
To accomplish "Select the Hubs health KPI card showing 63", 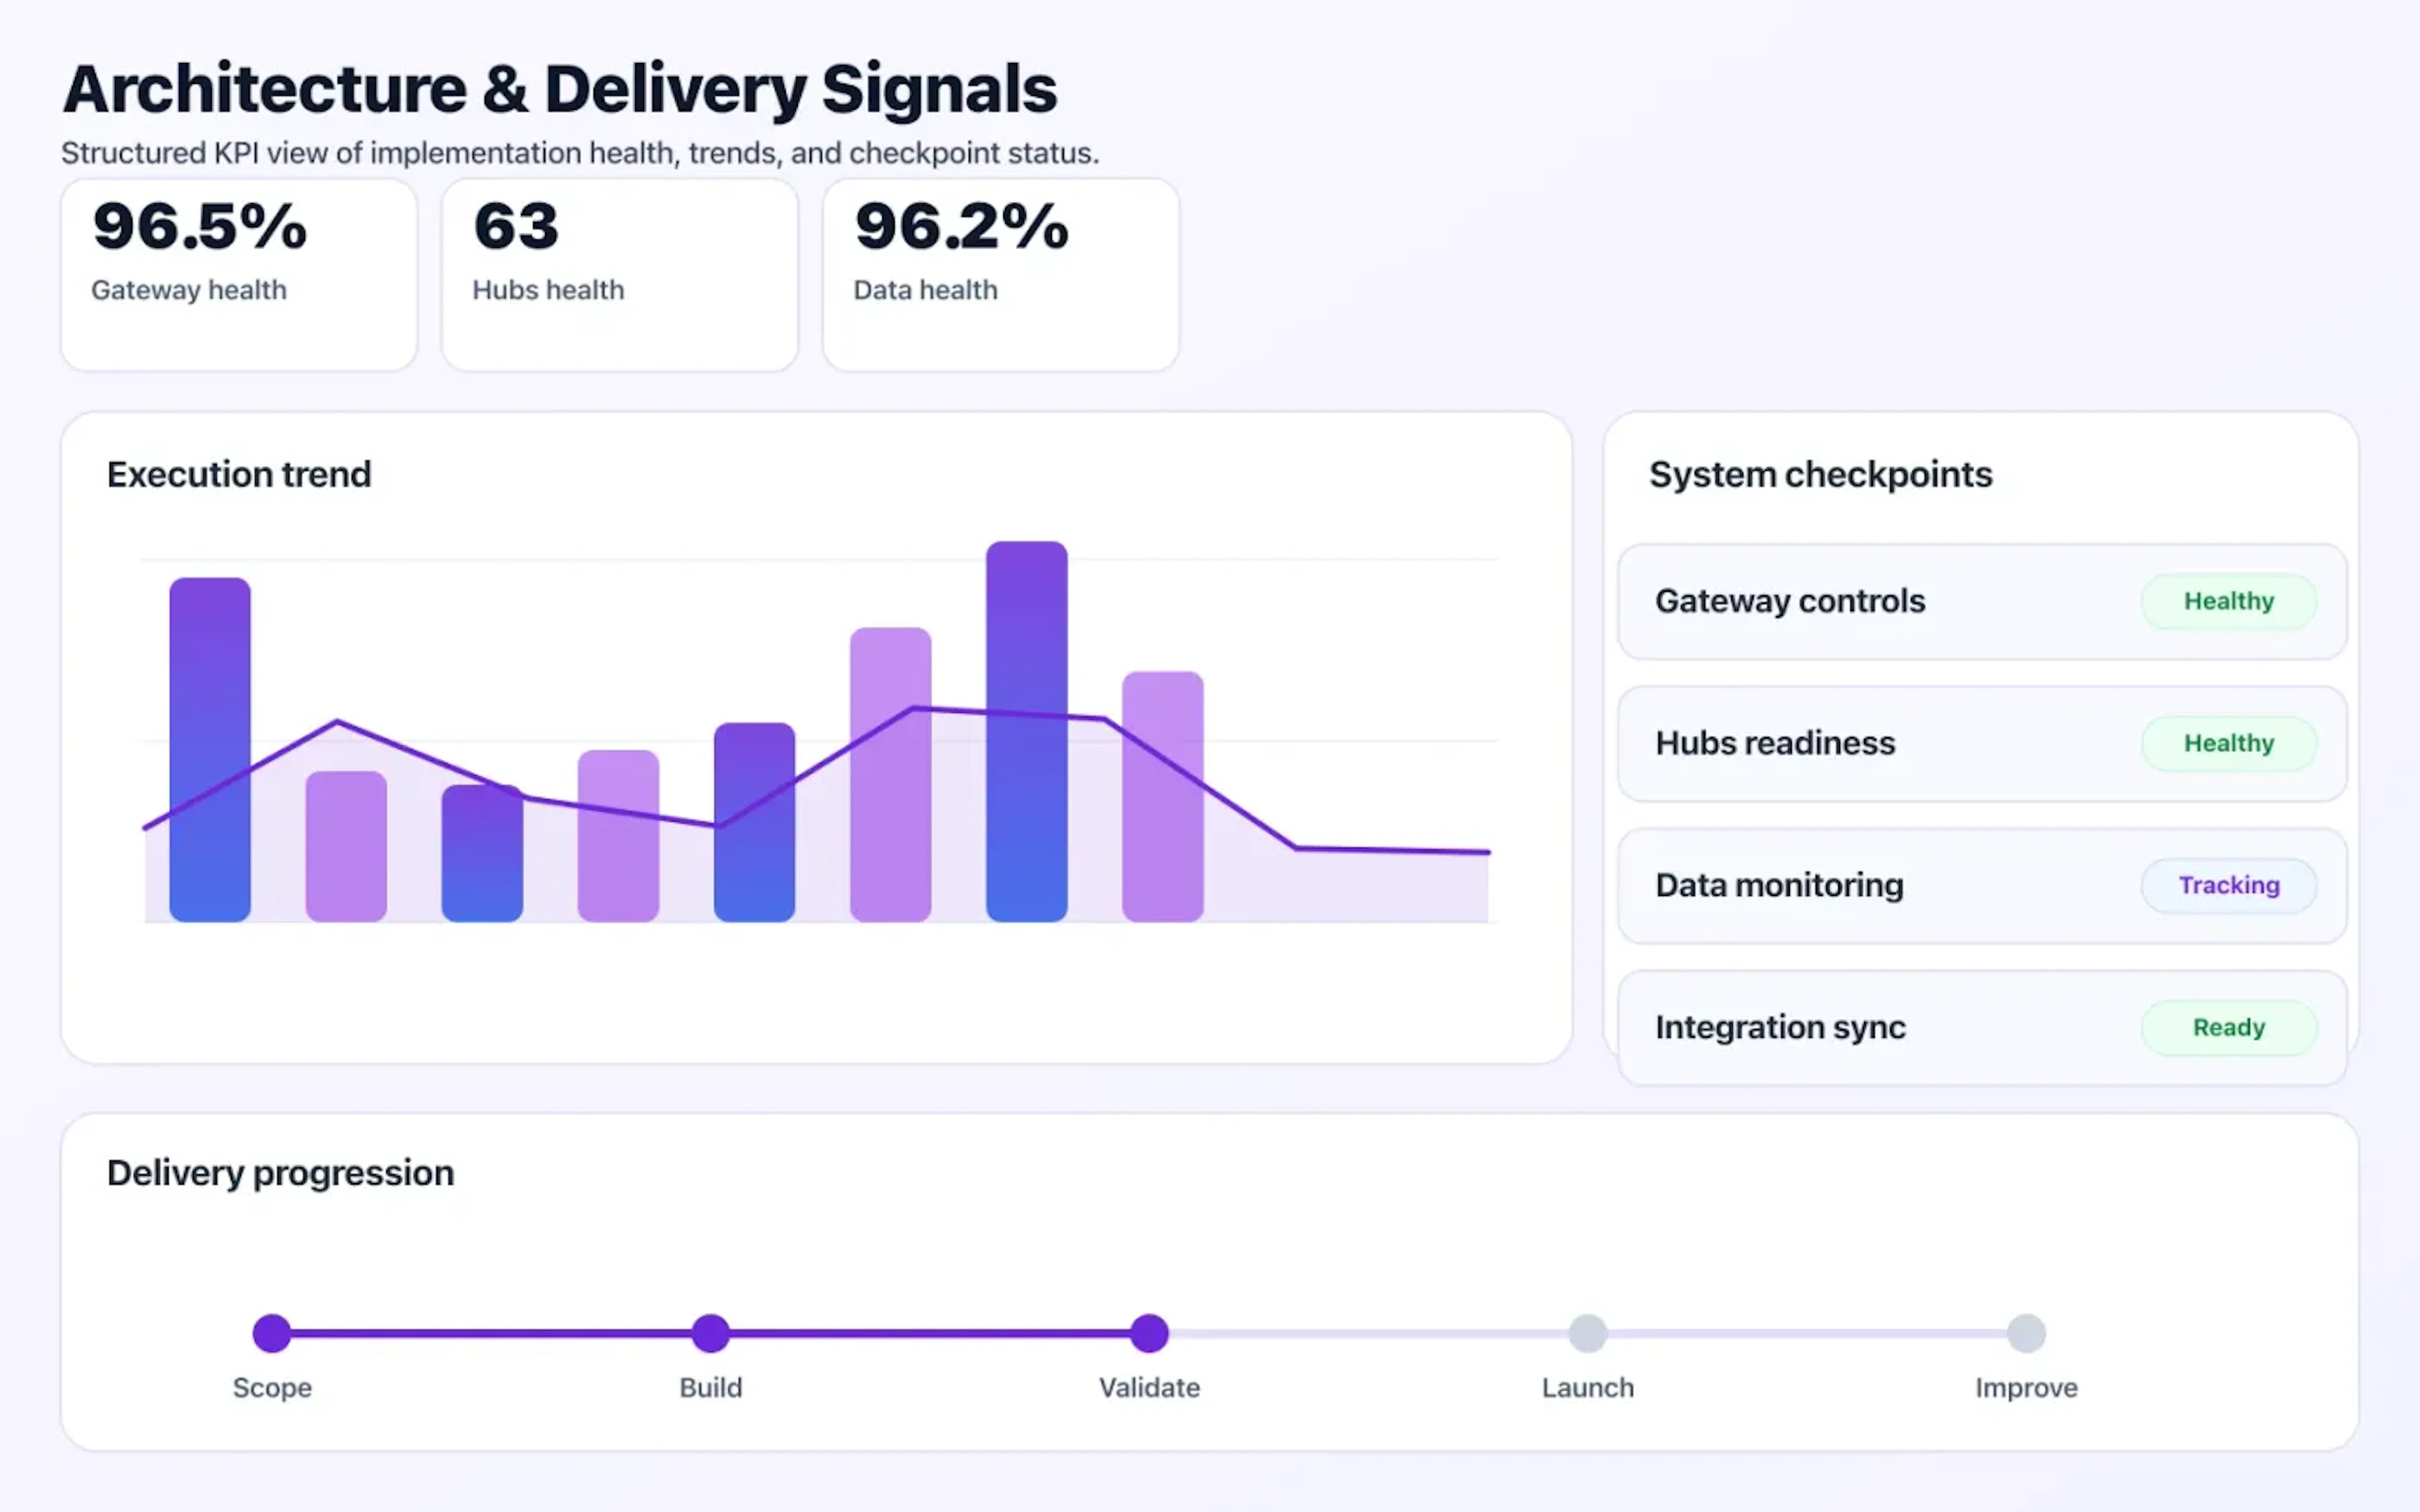I will (x=619, y=273).
